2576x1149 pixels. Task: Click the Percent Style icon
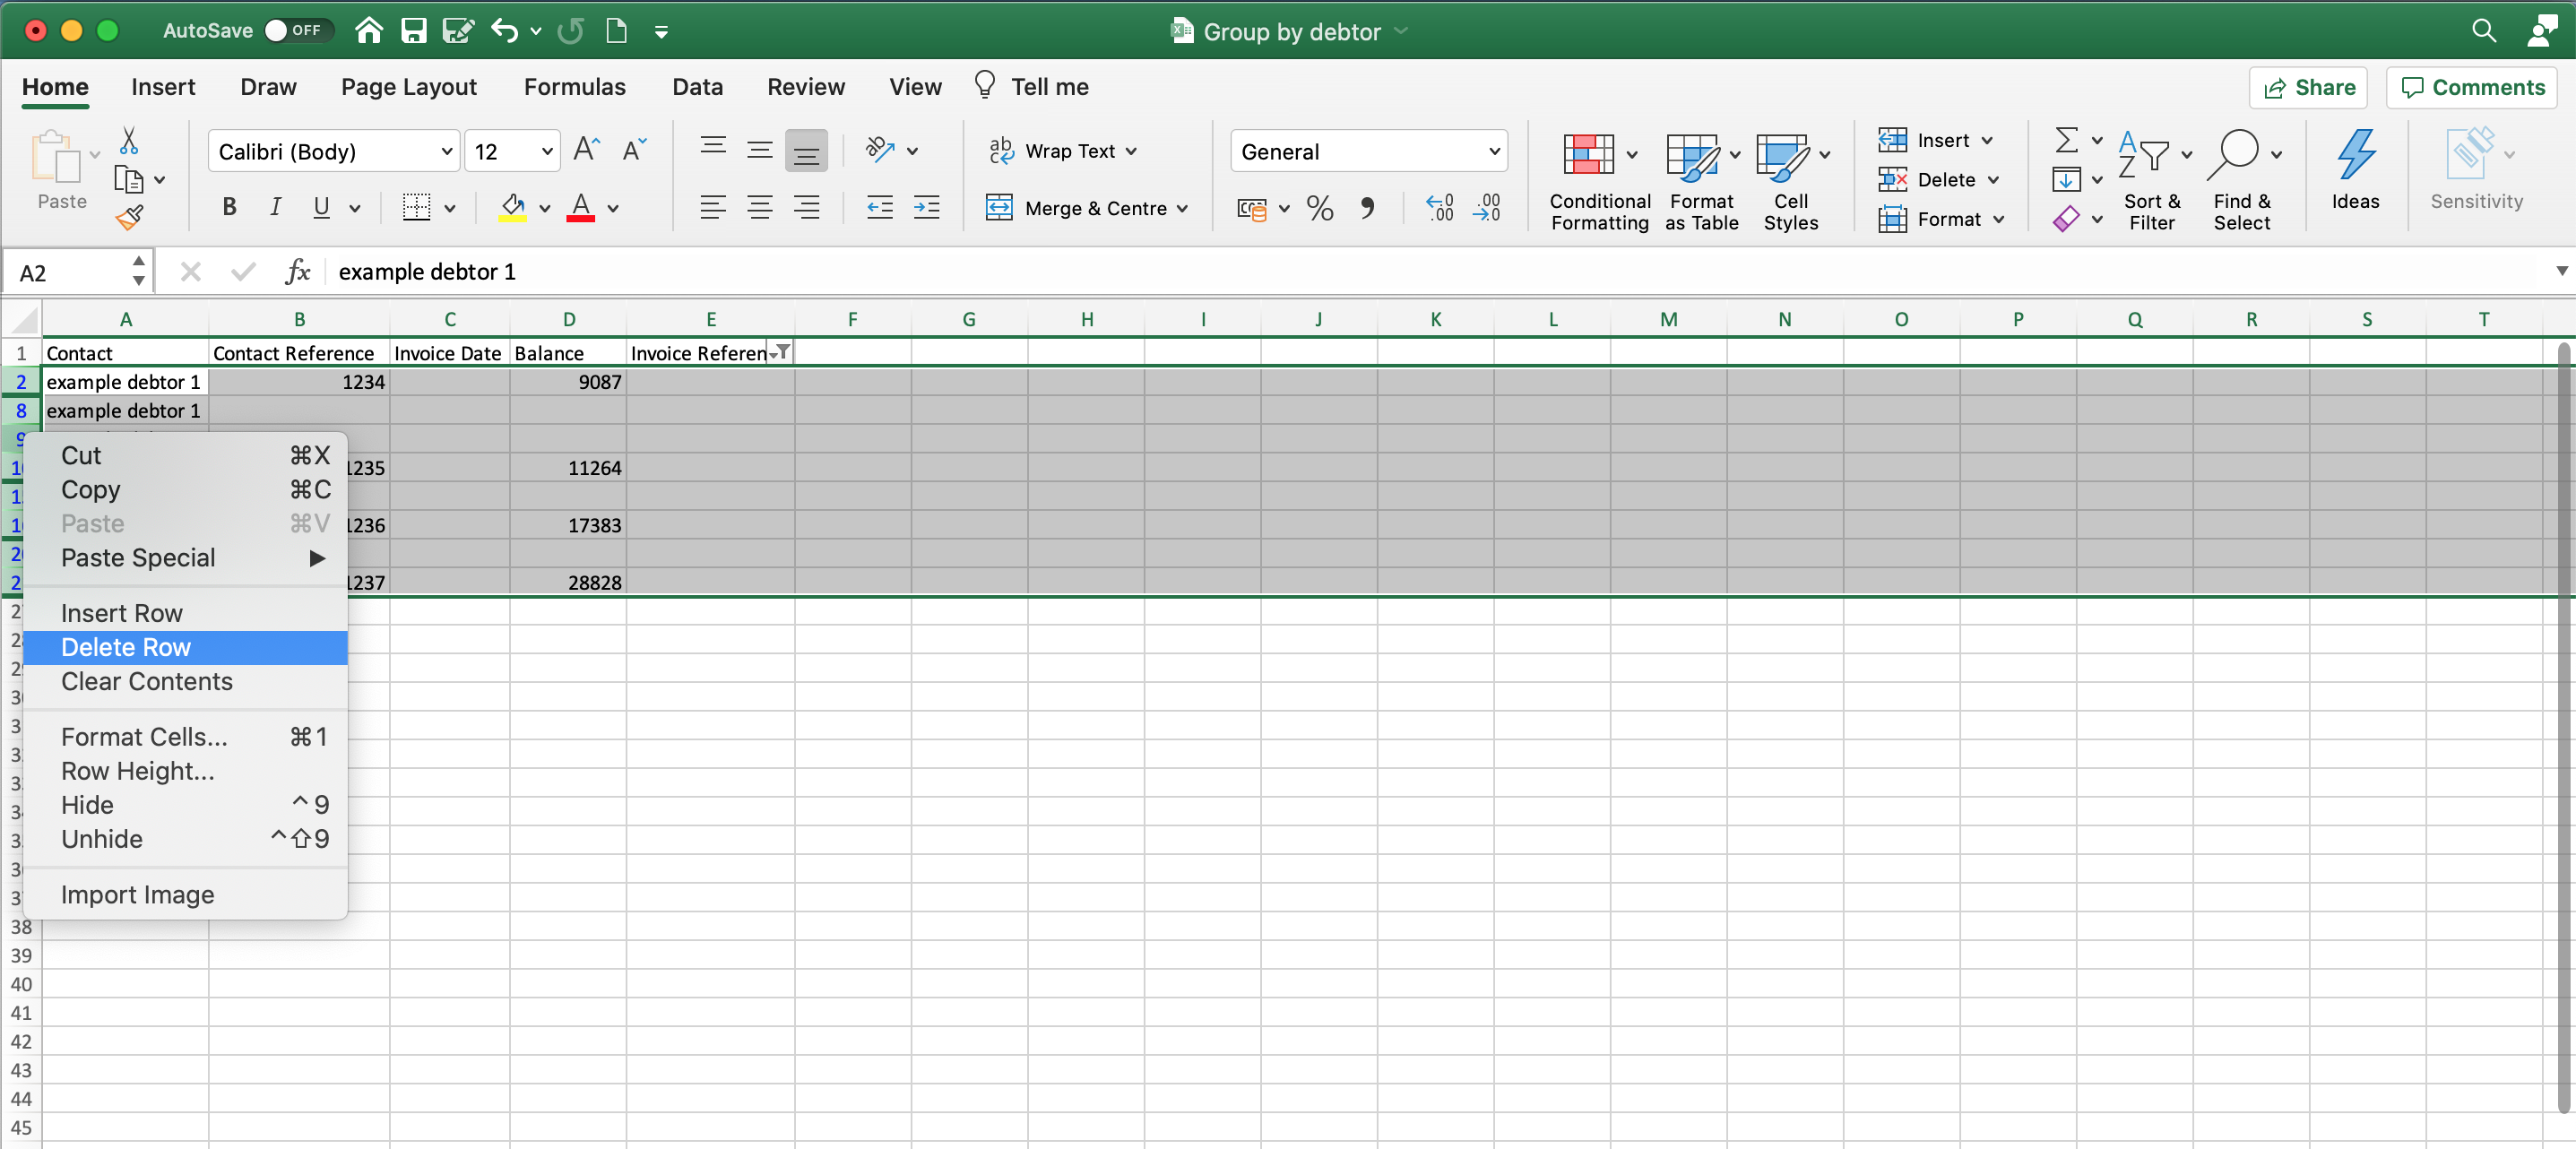pyautogui.click(x=1320, y=208)
